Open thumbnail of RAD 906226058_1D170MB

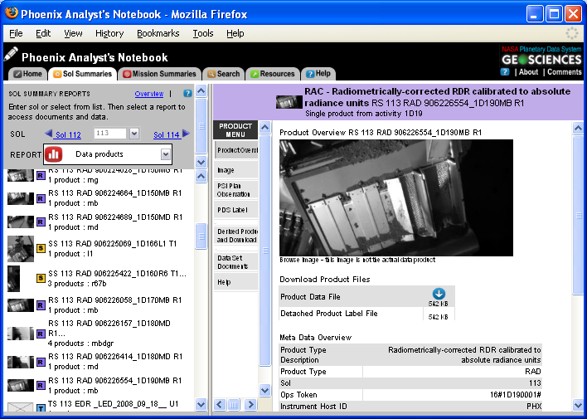pos(21,305)
